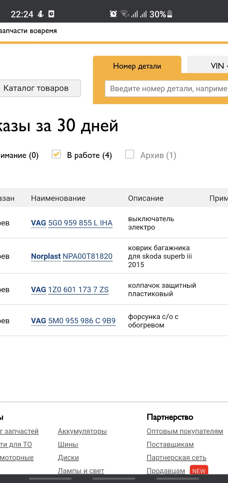Switch to the «Номер детали» tab

point(137,66)
